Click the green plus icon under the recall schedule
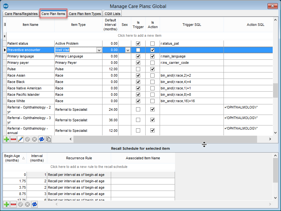 click(x=6, y=204)
